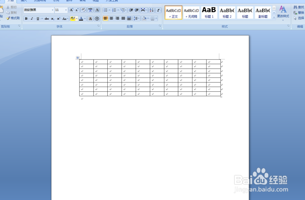Open the 更改样式 menu
The width and height of the screenshot is (305, 200).
click(x=283, y=13)
